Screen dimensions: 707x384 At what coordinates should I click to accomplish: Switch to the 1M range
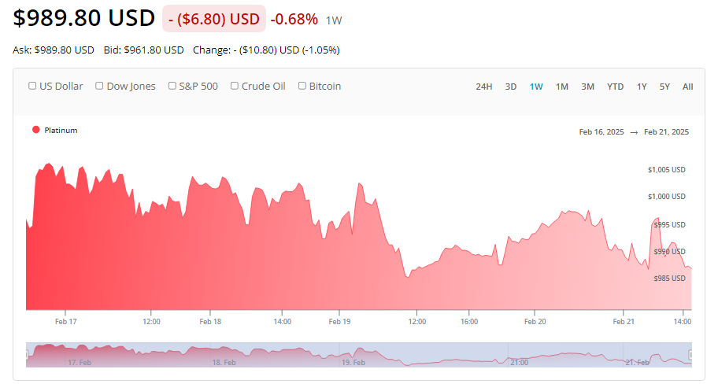[562, 87]
